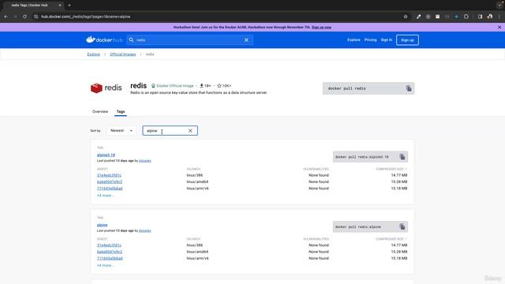Click the Sign up button

(x=407, y=40)
